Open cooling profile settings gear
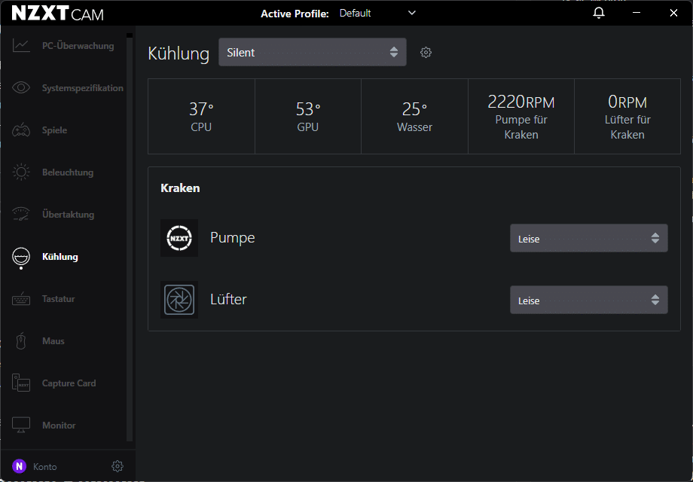The width and height of the screenshot is (693, 482). (426, 53)
